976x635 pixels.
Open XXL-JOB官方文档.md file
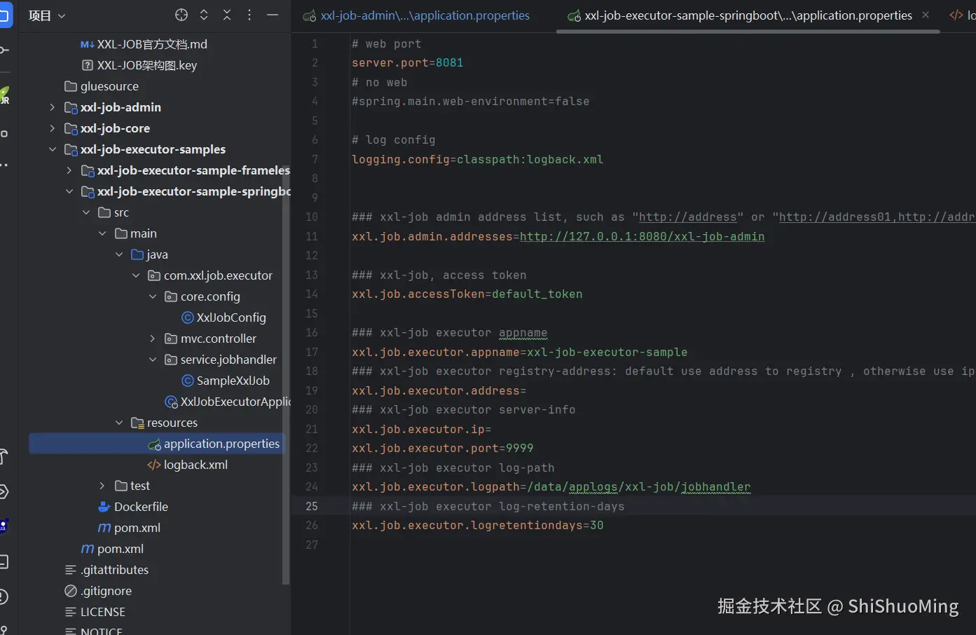tap(152, 44)
